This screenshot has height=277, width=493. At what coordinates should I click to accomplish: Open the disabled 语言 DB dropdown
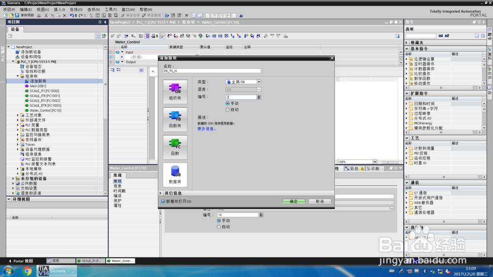point(259,90)
